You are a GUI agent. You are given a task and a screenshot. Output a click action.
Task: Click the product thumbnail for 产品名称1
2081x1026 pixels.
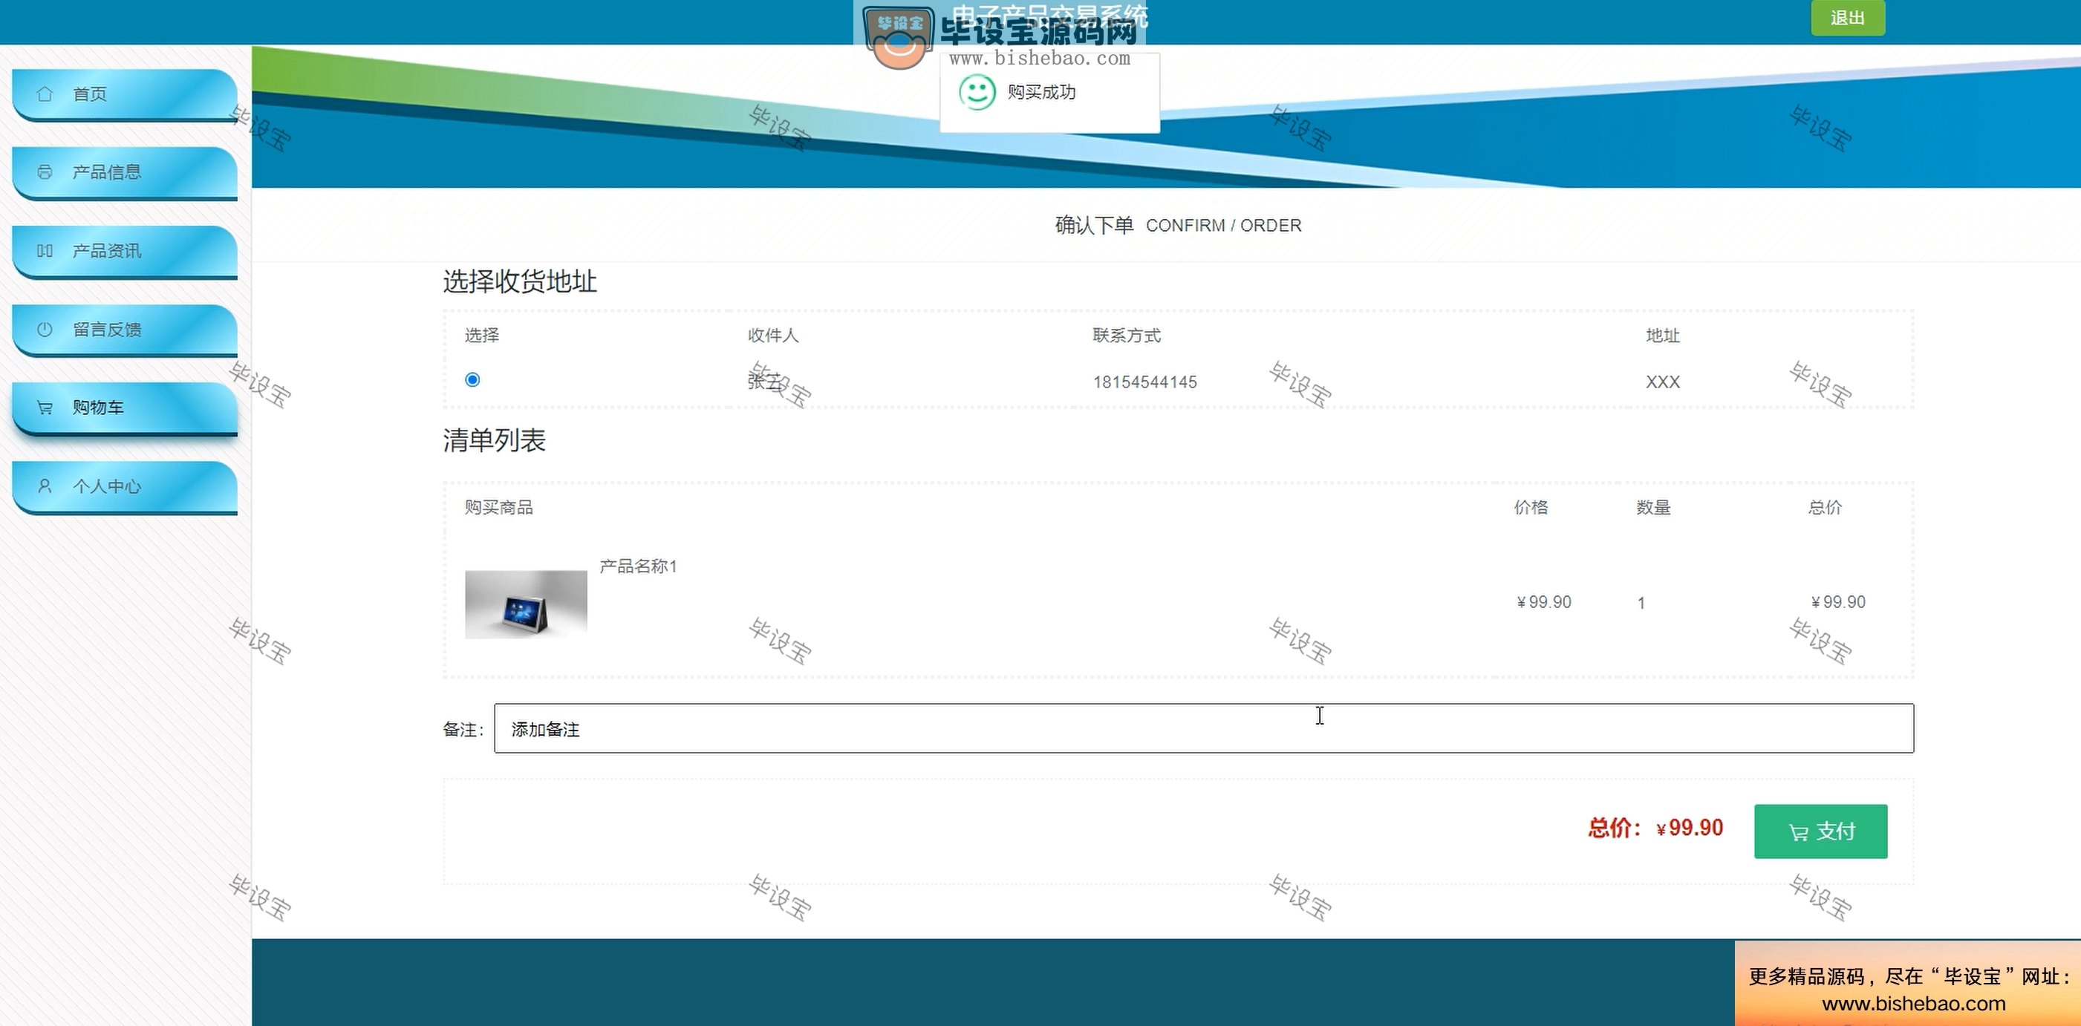526,604
